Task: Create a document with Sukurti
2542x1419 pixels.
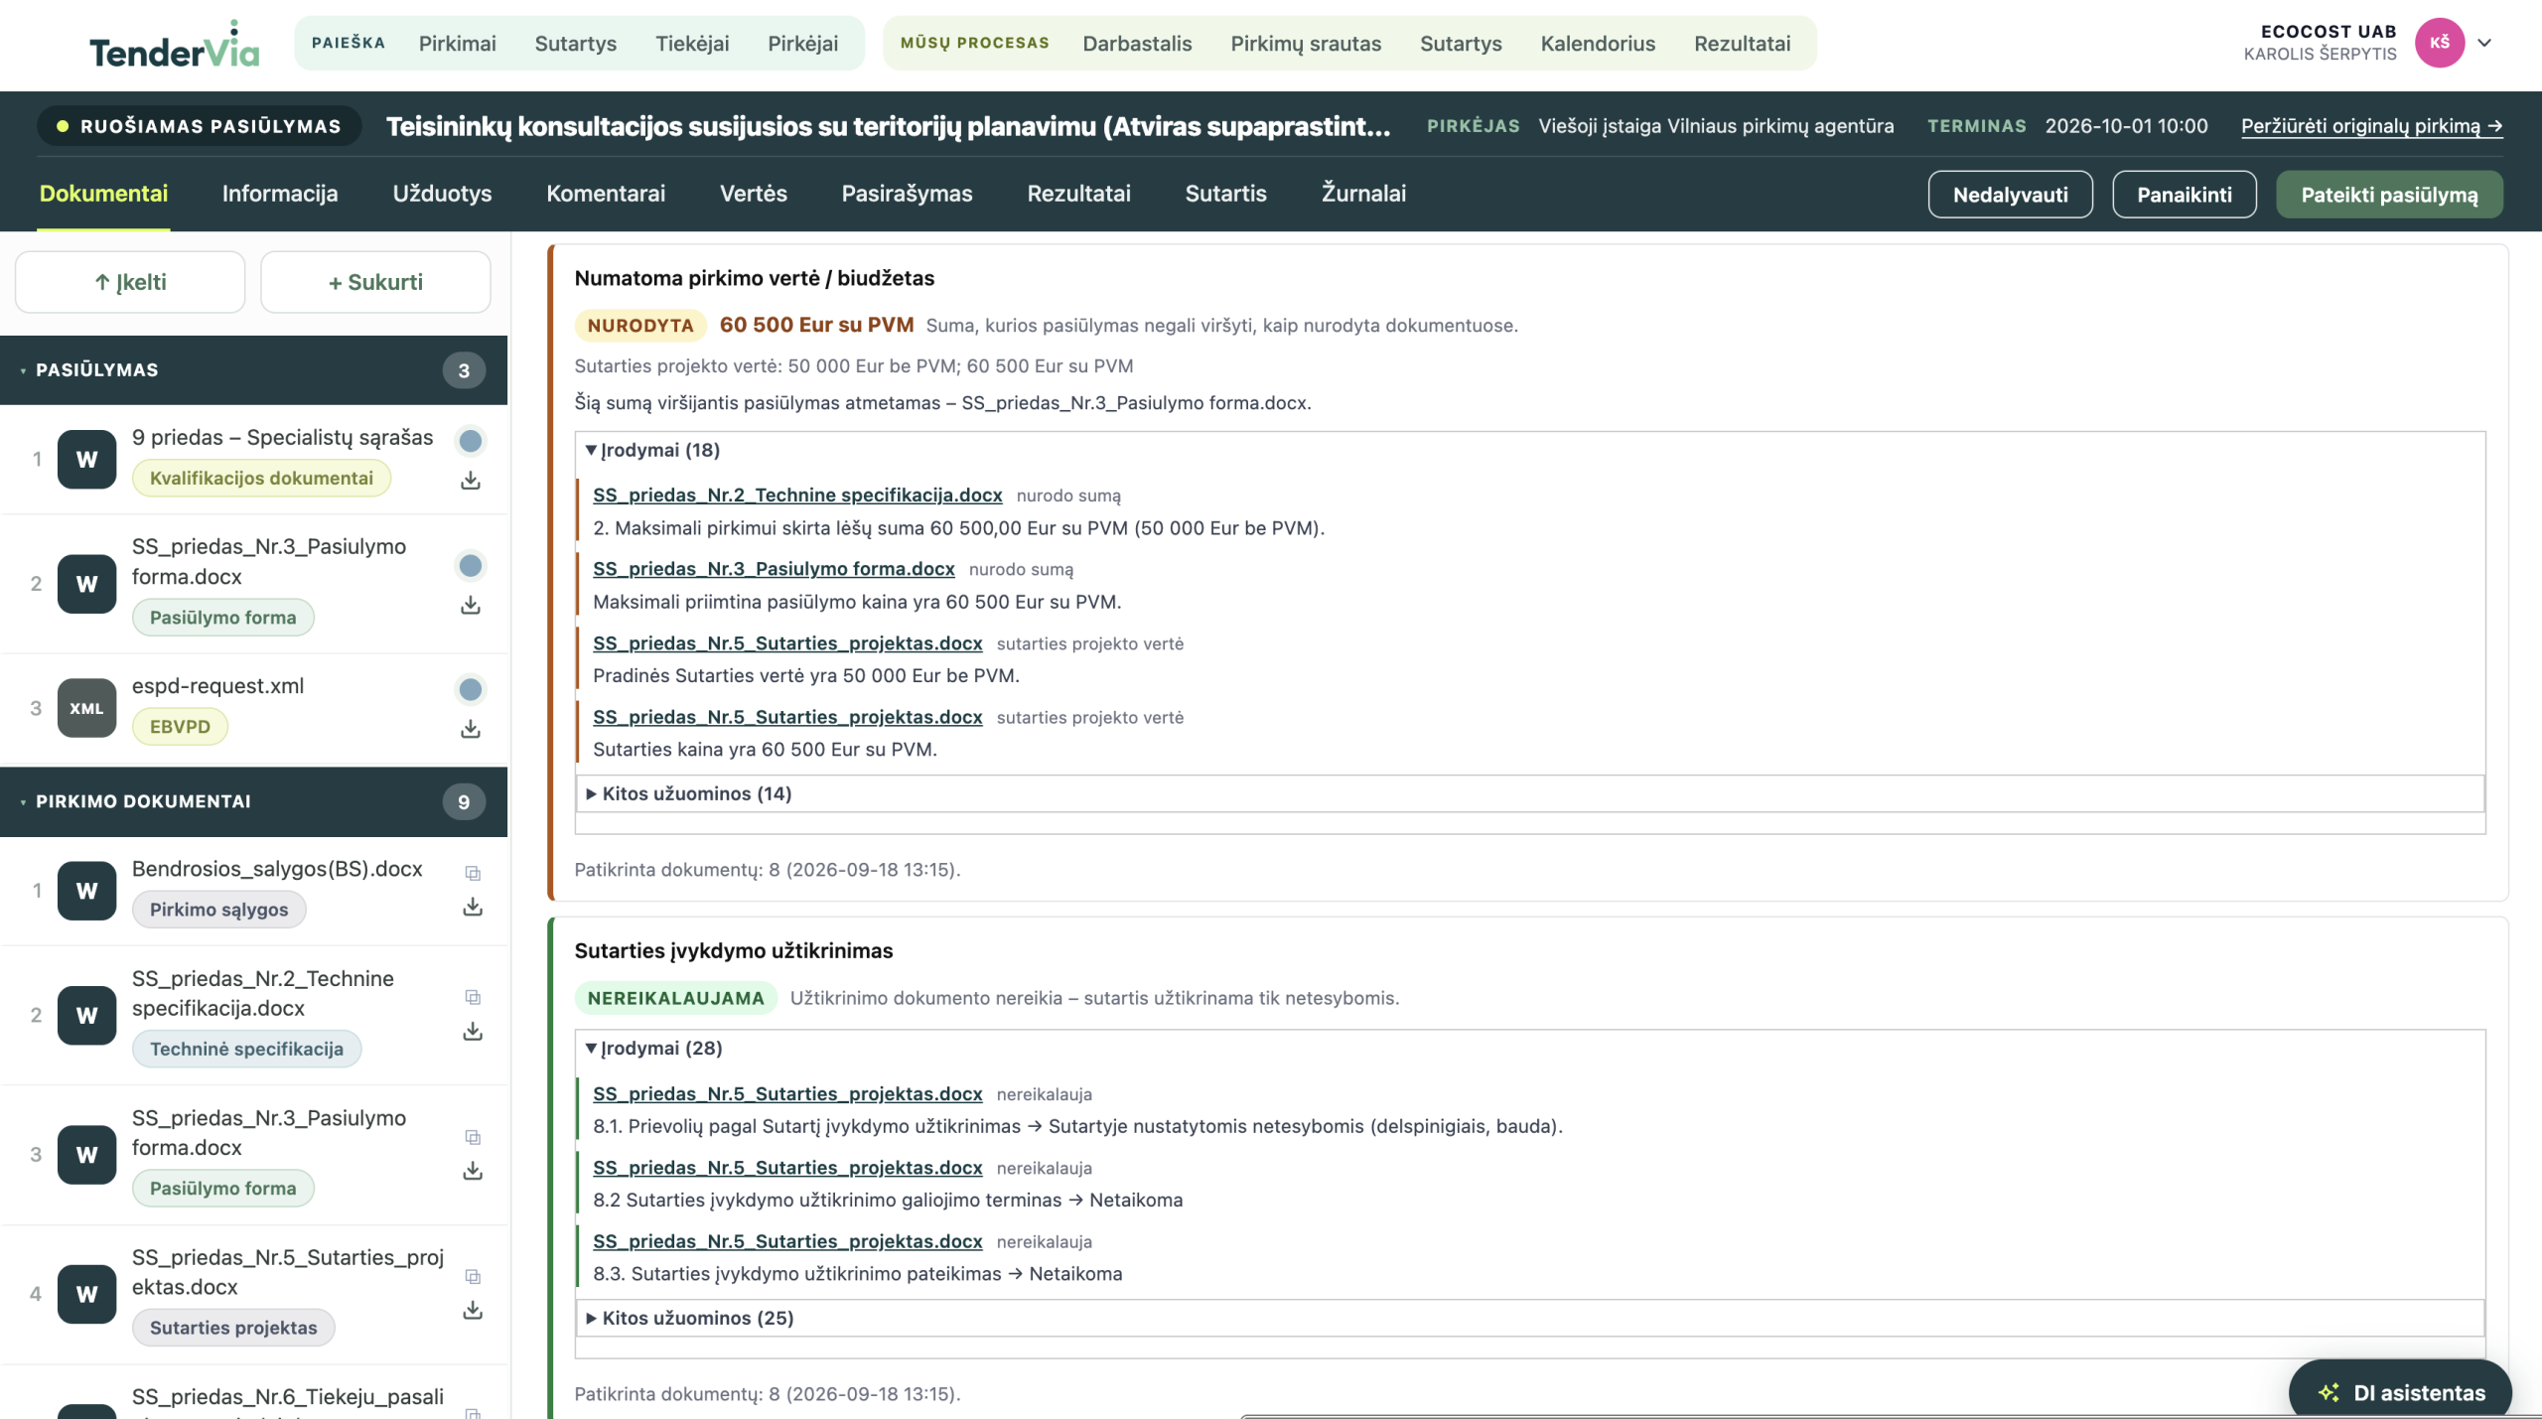Action: 375,282
